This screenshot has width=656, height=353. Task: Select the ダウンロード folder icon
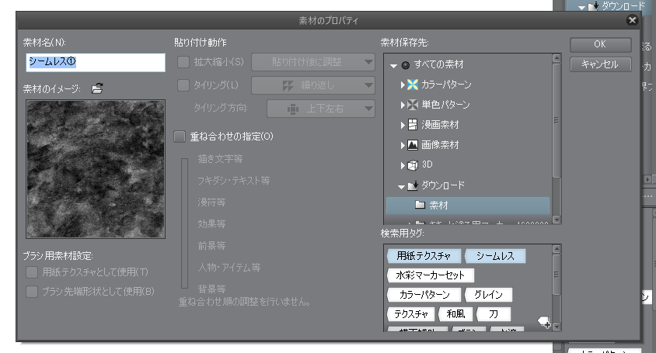point(412,185)
